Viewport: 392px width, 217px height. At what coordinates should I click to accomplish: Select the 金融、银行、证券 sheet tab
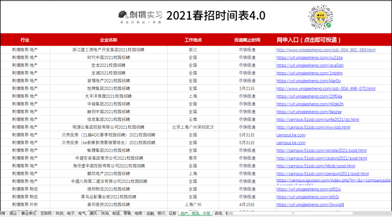161,213
